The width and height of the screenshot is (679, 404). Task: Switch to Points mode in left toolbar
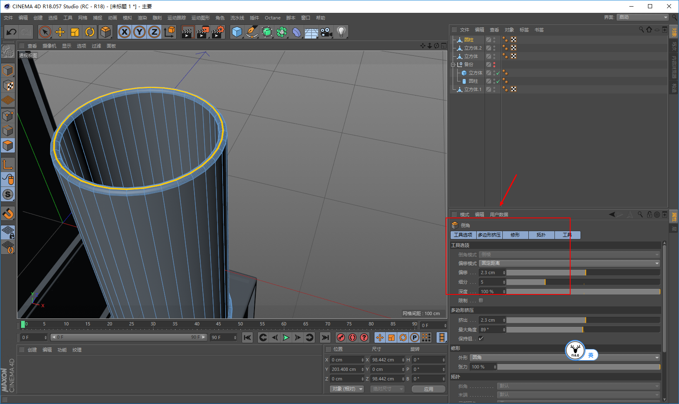point(8,116)
